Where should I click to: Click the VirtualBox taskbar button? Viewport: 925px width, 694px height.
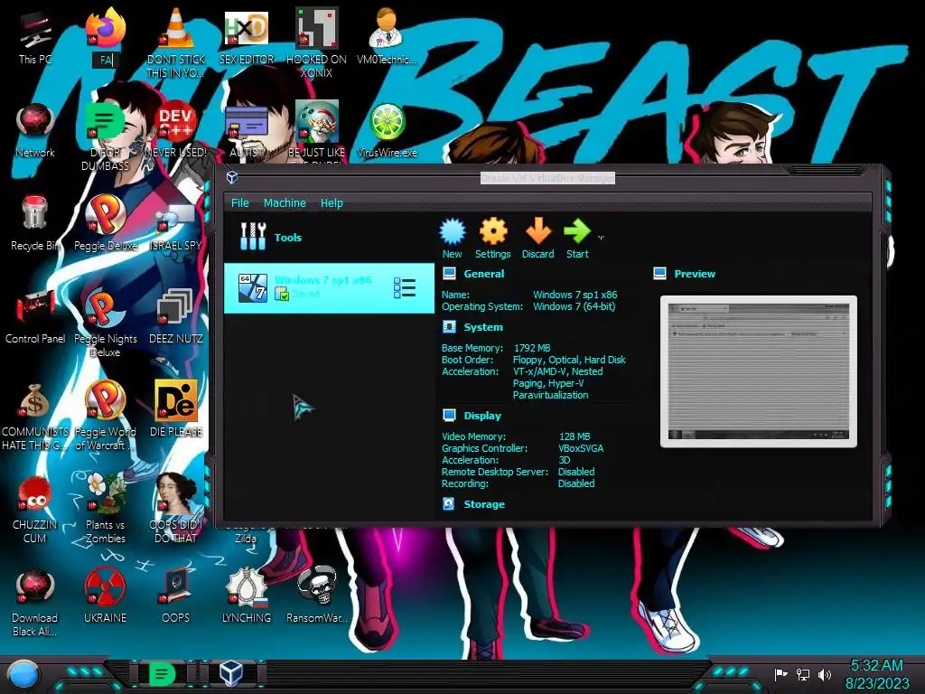tap(230, 673)
